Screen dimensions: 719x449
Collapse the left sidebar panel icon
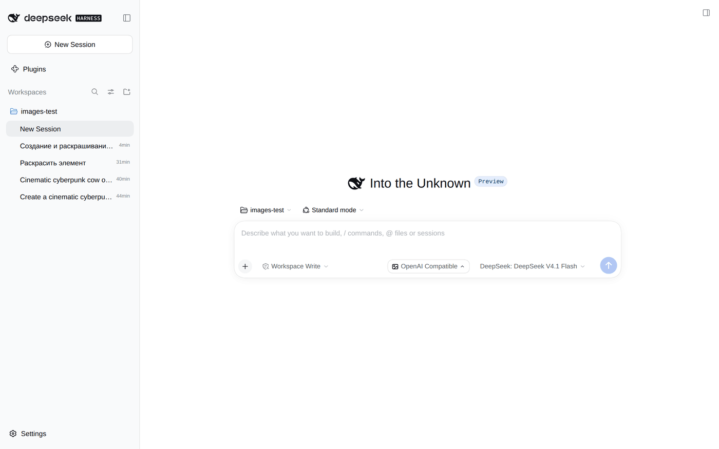point(127,18)
